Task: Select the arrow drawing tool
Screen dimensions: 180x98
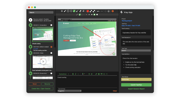Action: pyautogui.click(x=77, y=11)
